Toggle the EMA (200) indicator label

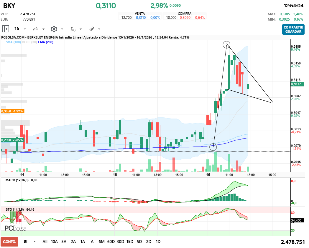click(46, 42)
